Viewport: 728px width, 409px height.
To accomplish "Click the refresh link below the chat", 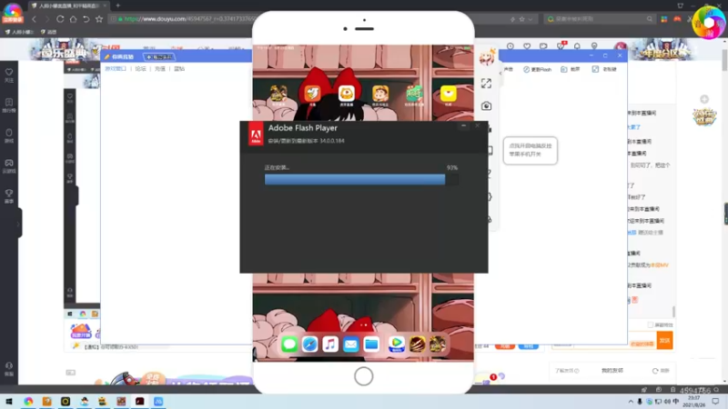I will tap(661, 371).
